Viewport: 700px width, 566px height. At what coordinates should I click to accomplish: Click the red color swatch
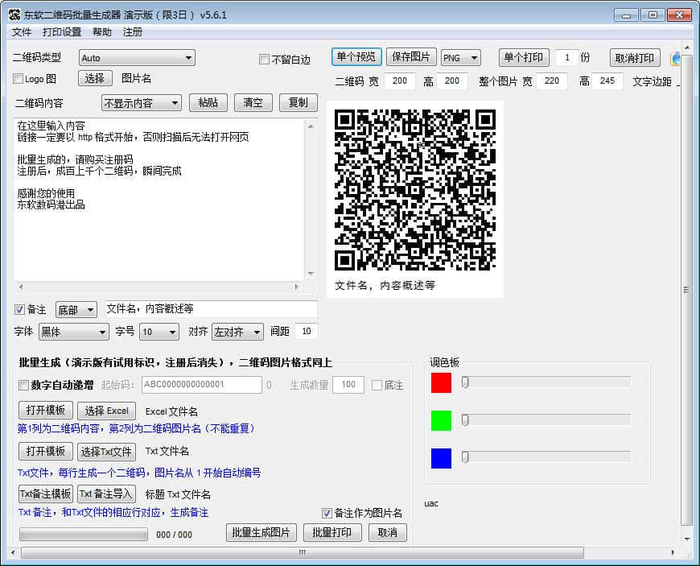click(441, 382)
